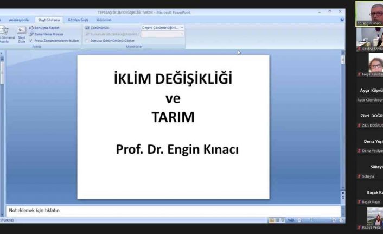Select the Slayt Gösterisi ribbon tab
Viewport: 383px width, 234px height.
[49, 20]
